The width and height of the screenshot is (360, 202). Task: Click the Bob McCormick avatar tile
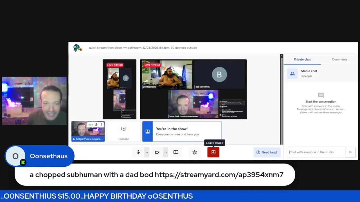point(219,75)
